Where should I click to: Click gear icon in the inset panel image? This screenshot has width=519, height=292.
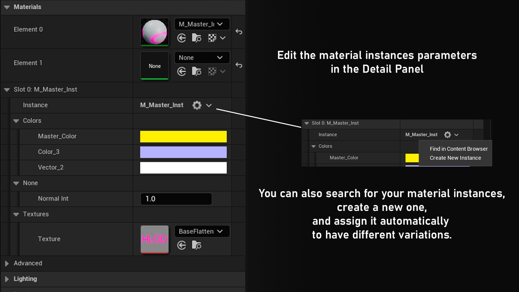[x=448, y=135]
